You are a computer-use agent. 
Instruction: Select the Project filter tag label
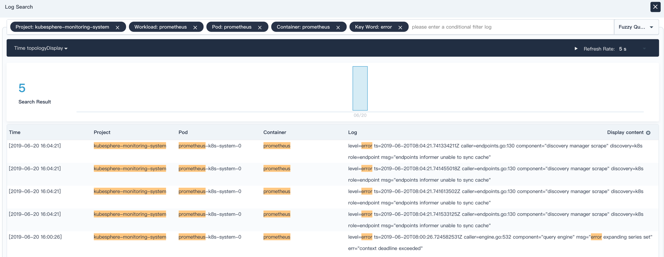pyautogui.click(x=62, y=27)
